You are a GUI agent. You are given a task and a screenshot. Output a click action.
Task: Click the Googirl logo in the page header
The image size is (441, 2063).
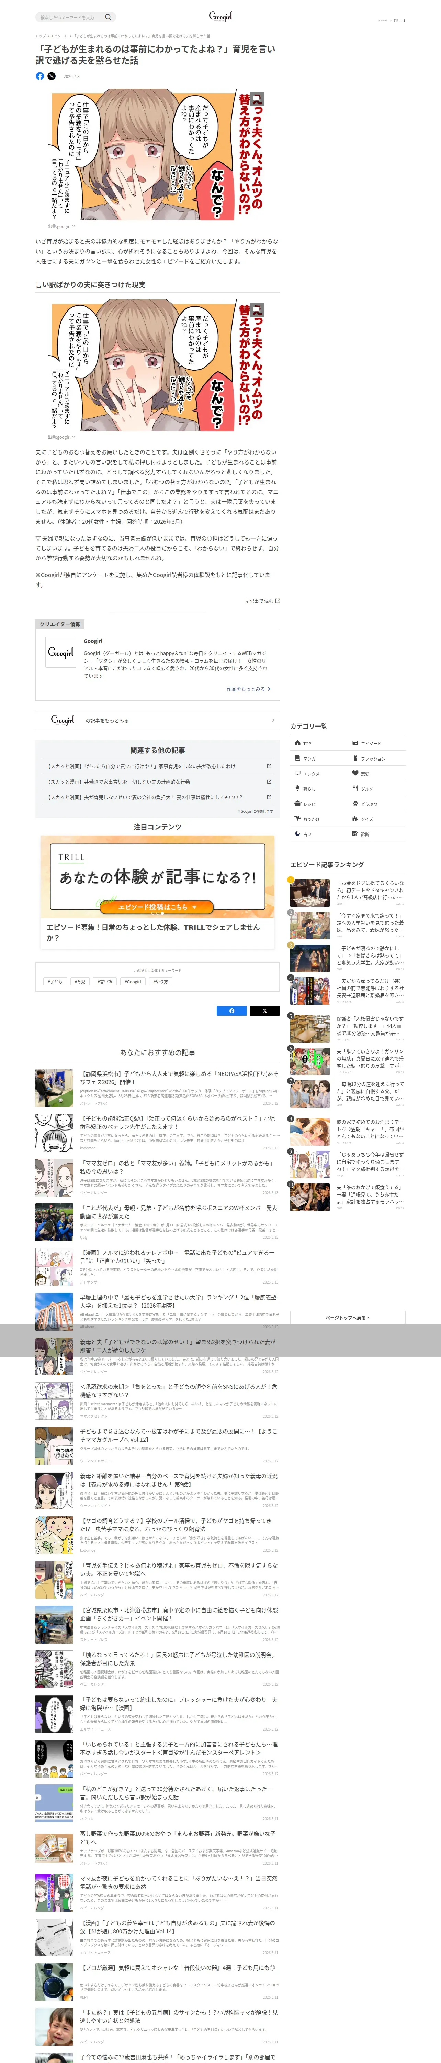point(220,16)
